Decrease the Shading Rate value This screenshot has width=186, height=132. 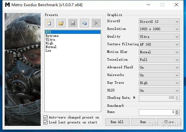point(177,99)
